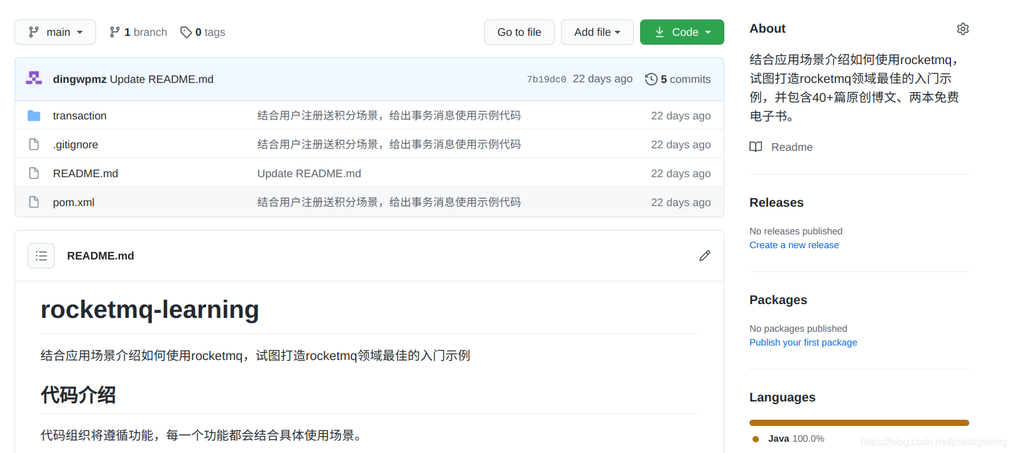Click Create a new release link
The width and height of the screenshot is (1012, 453).
click(x=794, y=245)
